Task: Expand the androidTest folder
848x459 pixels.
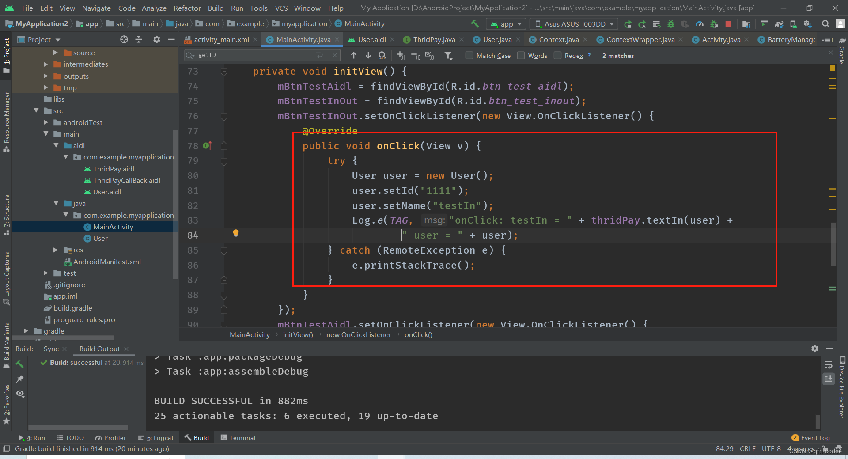Action: (x=46, y=122)
